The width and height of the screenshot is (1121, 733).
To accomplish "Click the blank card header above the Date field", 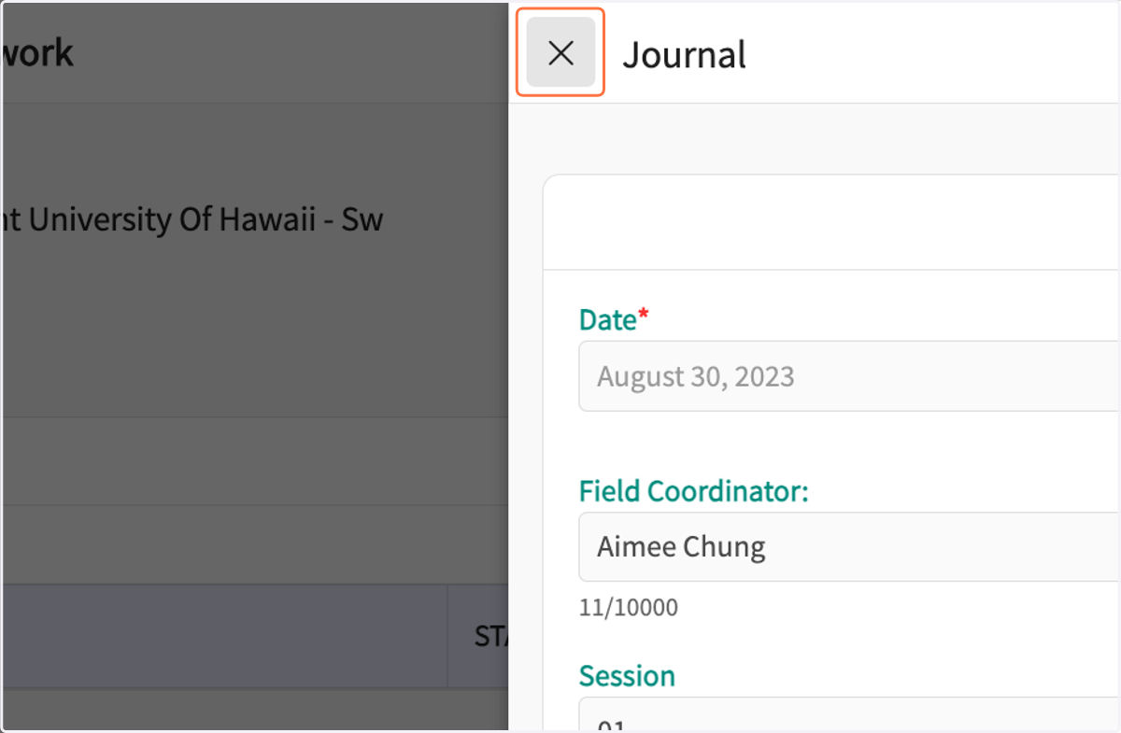I will (x=831, y=222).
